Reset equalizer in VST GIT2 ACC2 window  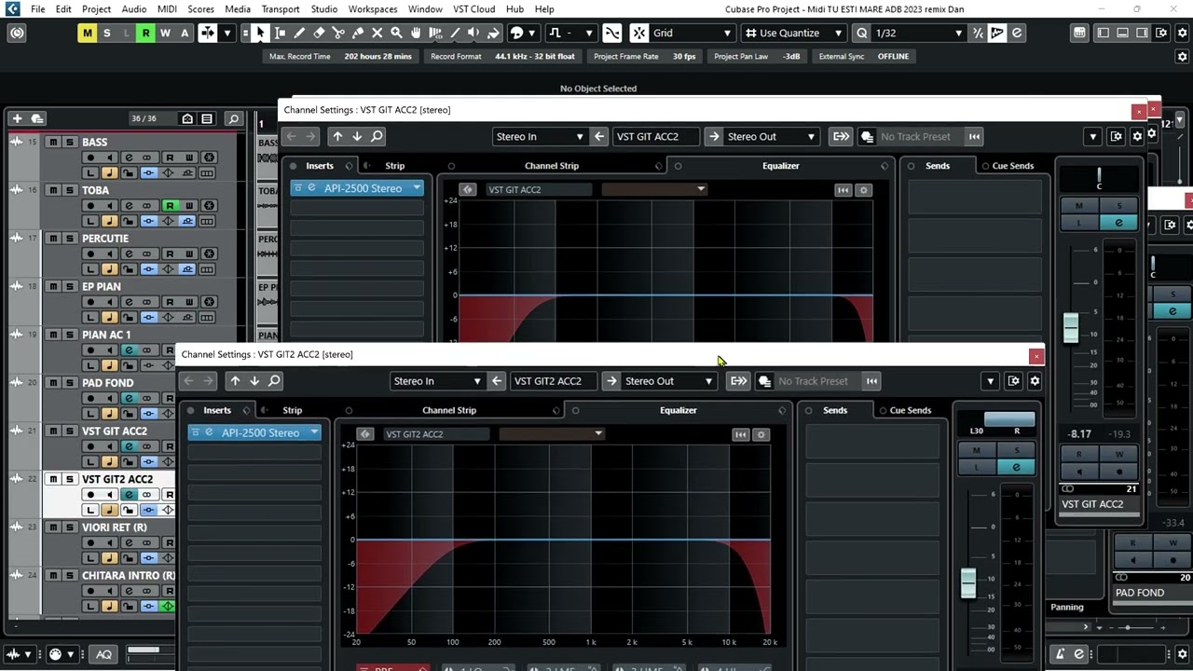coord(741,434)
